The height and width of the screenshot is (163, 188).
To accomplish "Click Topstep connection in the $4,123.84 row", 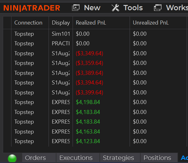I will pyautogui.click(x=24, y=142).
